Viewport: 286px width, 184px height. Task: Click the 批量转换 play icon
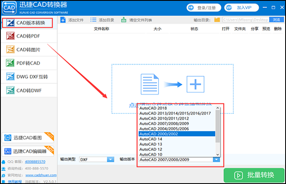(239, 175)
